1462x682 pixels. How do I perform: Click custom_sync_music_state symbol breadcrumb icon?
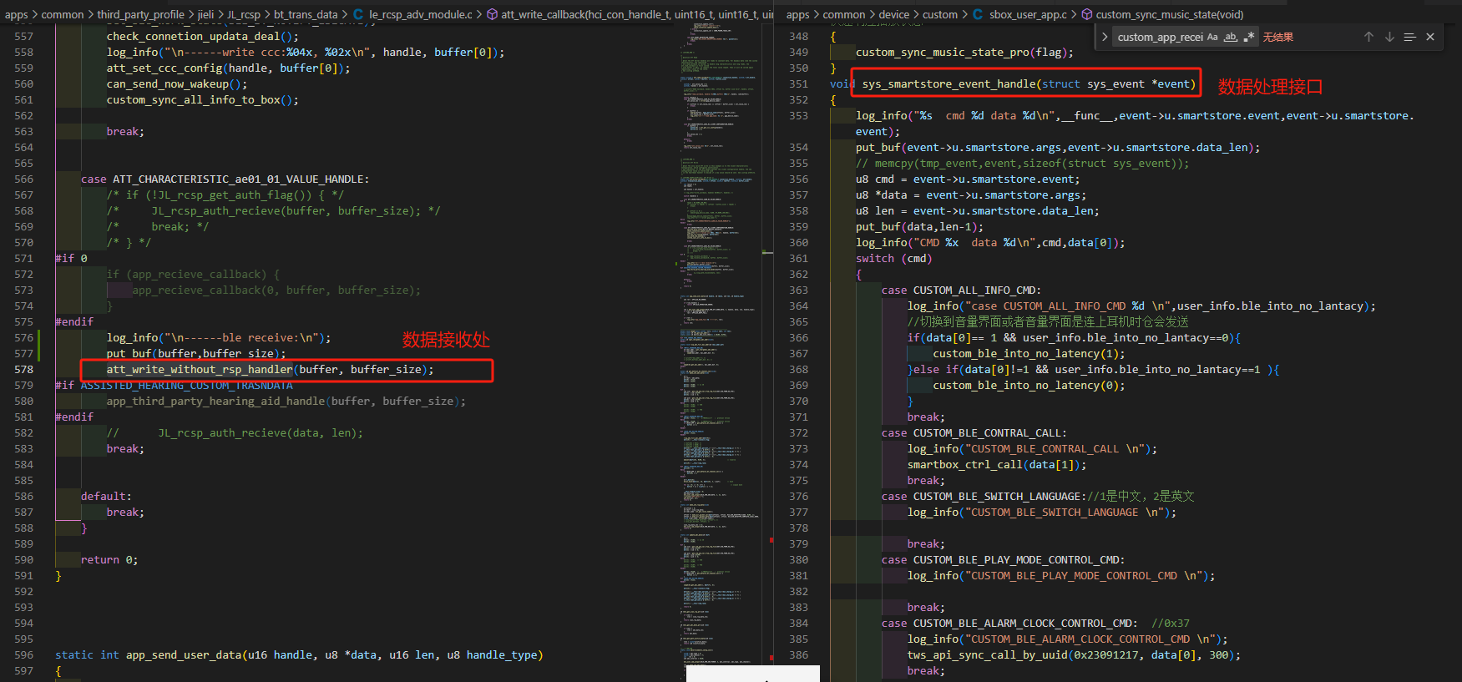click(1087, 14)
